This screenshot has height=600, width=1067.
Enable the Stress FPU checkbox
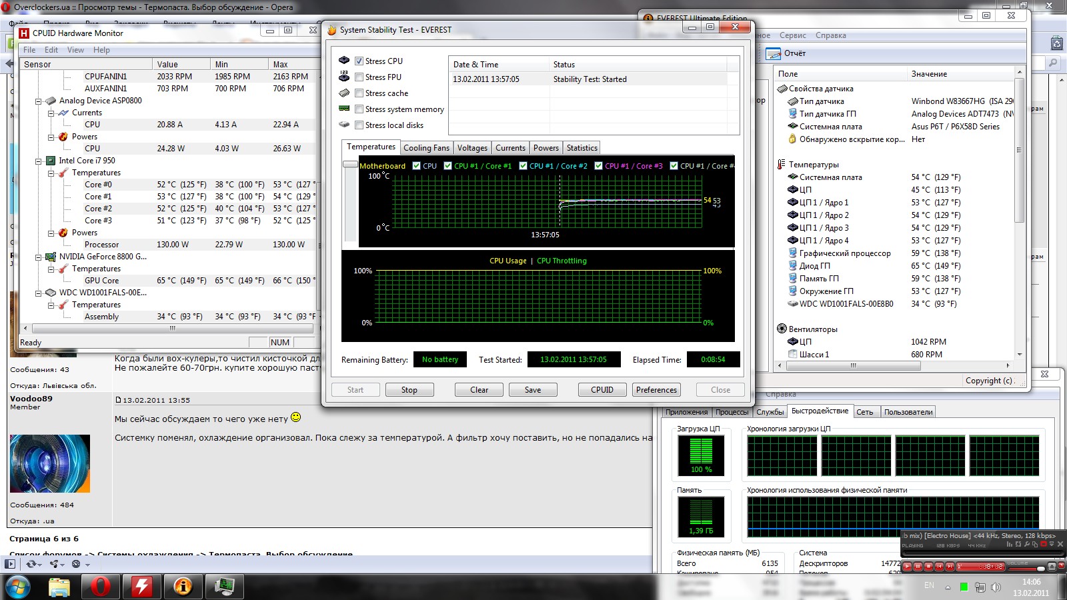click(x=359, y=77)
